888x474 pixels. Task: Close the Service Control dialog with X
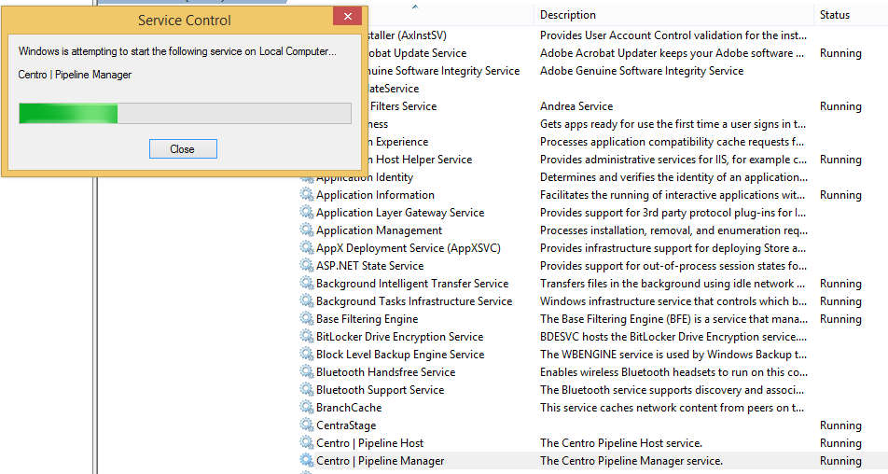pos(347,18)
